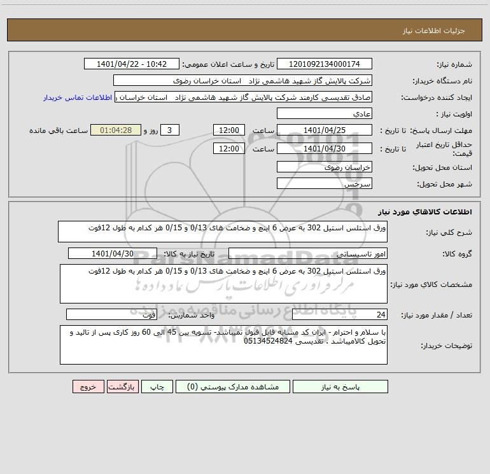Click the quantity field showing 24
Viewport: 490px width, 474px height.
click(340, 314)
